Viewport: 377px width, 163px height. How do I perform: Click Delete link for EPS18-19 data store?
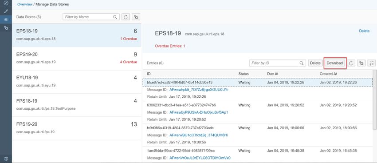point(364,31)
